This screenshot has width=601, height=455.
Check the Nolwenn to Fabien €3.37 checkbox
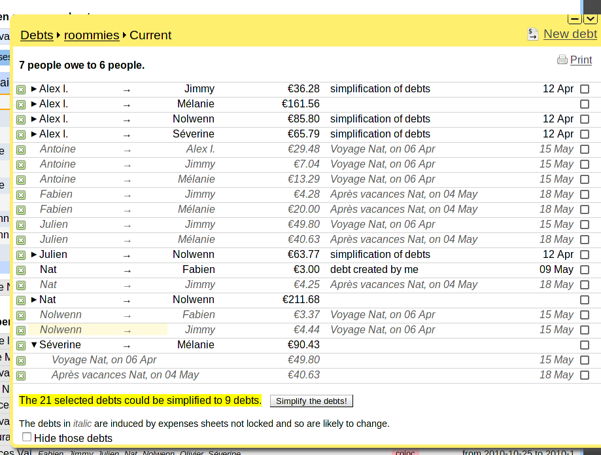click(585, 315)
